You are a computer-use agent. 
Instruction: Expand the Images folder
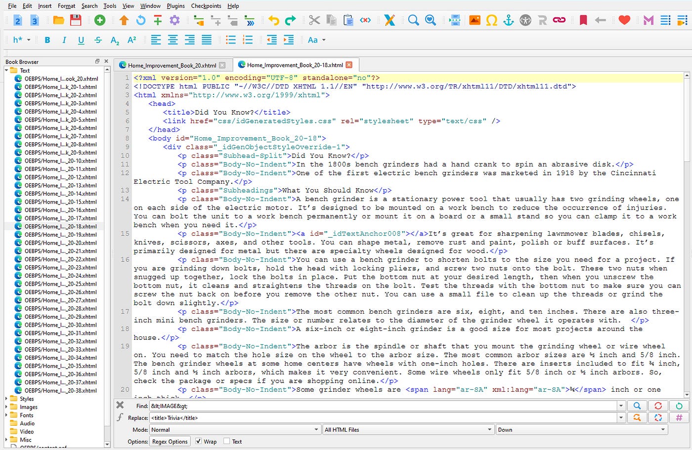tap(7, 407)
